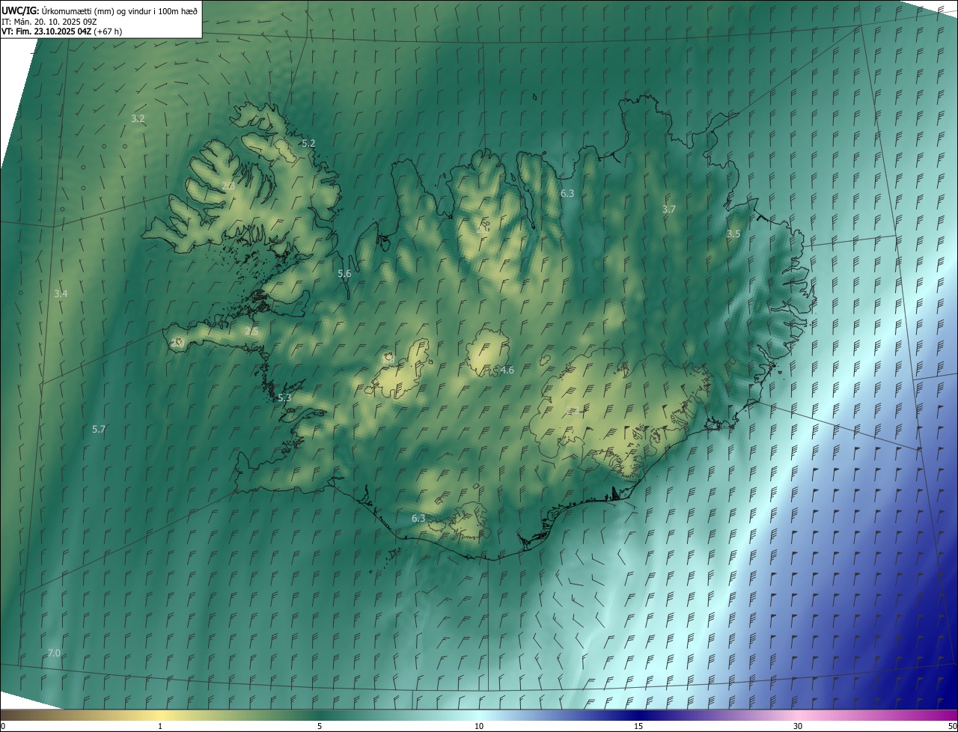The height and width of the screenshot is (732, 958).
Task: Click the 5.6 value label
Action: (344, 274)
